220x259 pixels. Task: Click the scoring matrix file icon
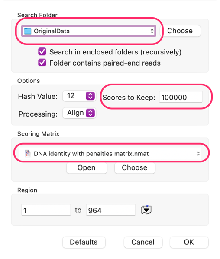(x=28, y=153)
